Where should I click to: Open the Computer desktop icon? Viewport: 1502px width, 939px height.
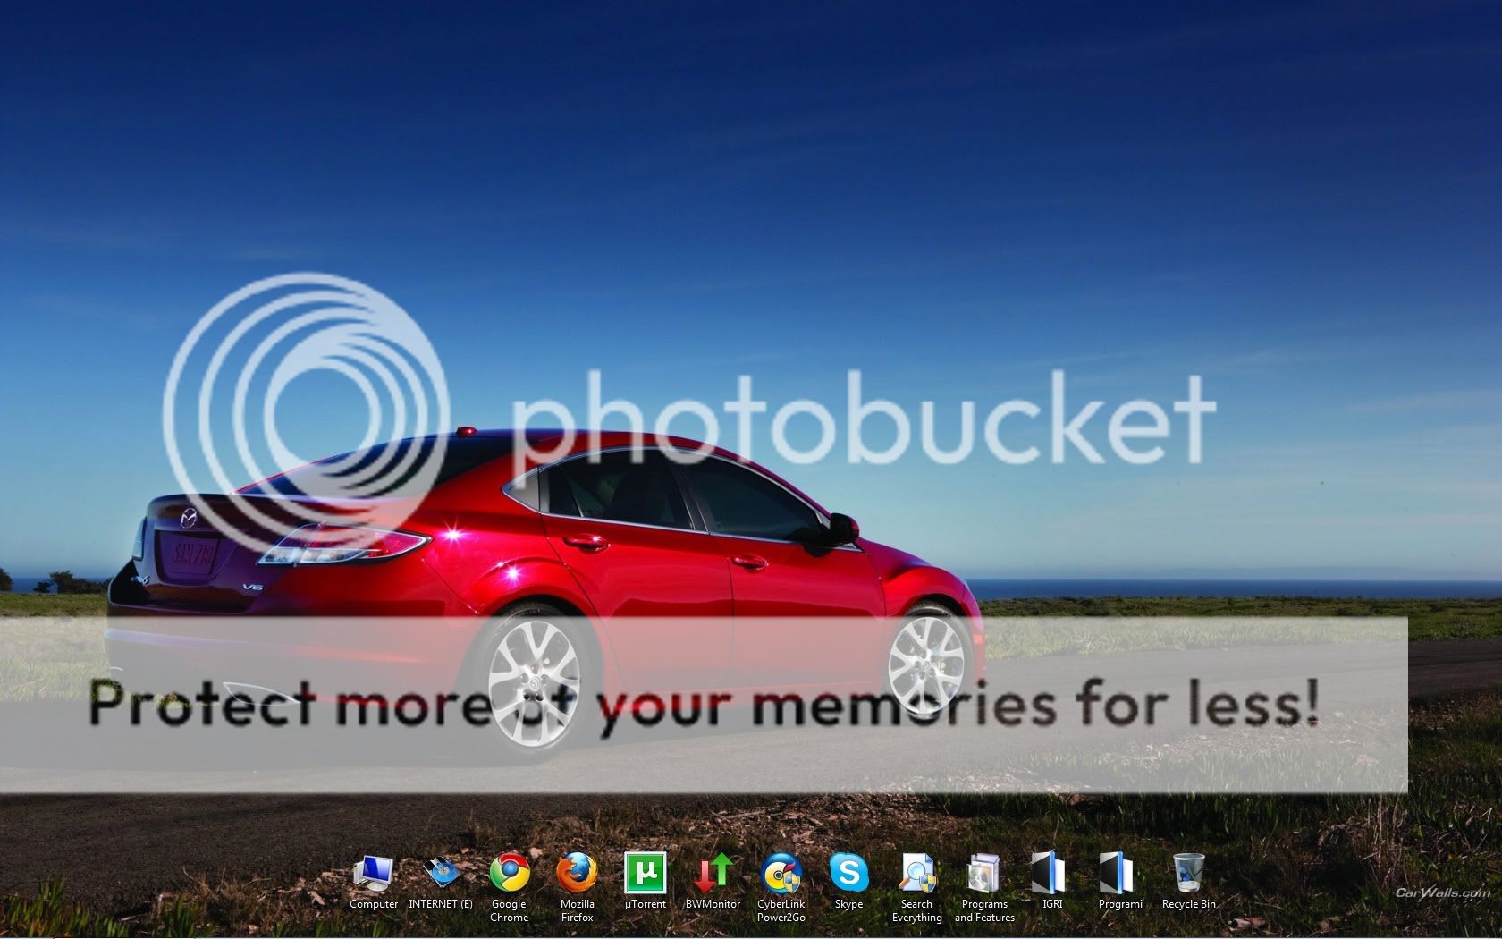coord(373,874)
